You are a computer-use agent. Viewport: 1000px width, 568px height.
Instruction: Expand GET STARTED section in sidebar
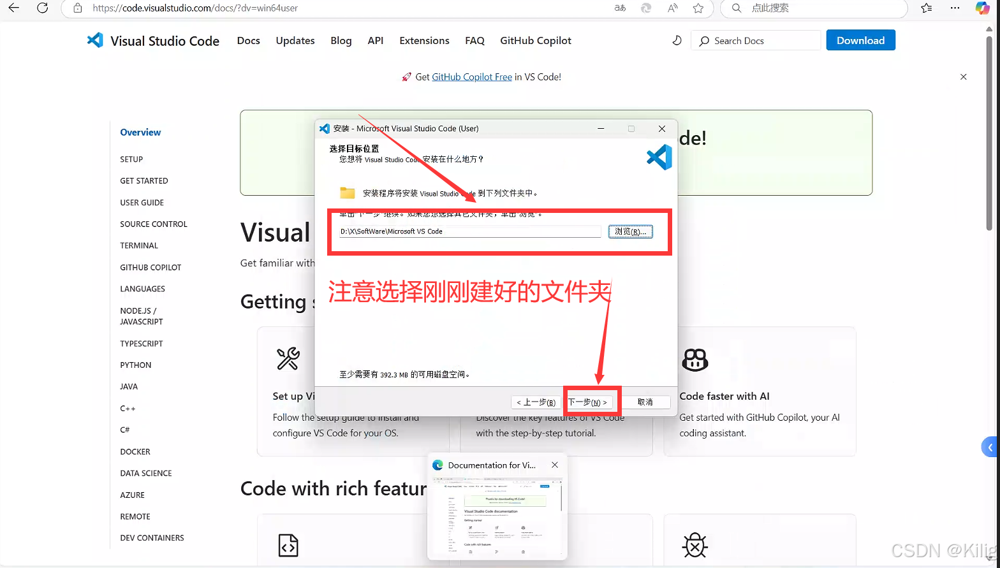(144, 181)
